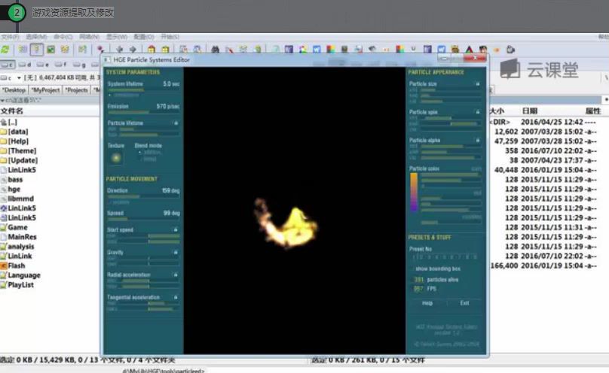Select the 'Flash' file
Image resolution: width=609 pixels, height=373 pixels.
17,265
